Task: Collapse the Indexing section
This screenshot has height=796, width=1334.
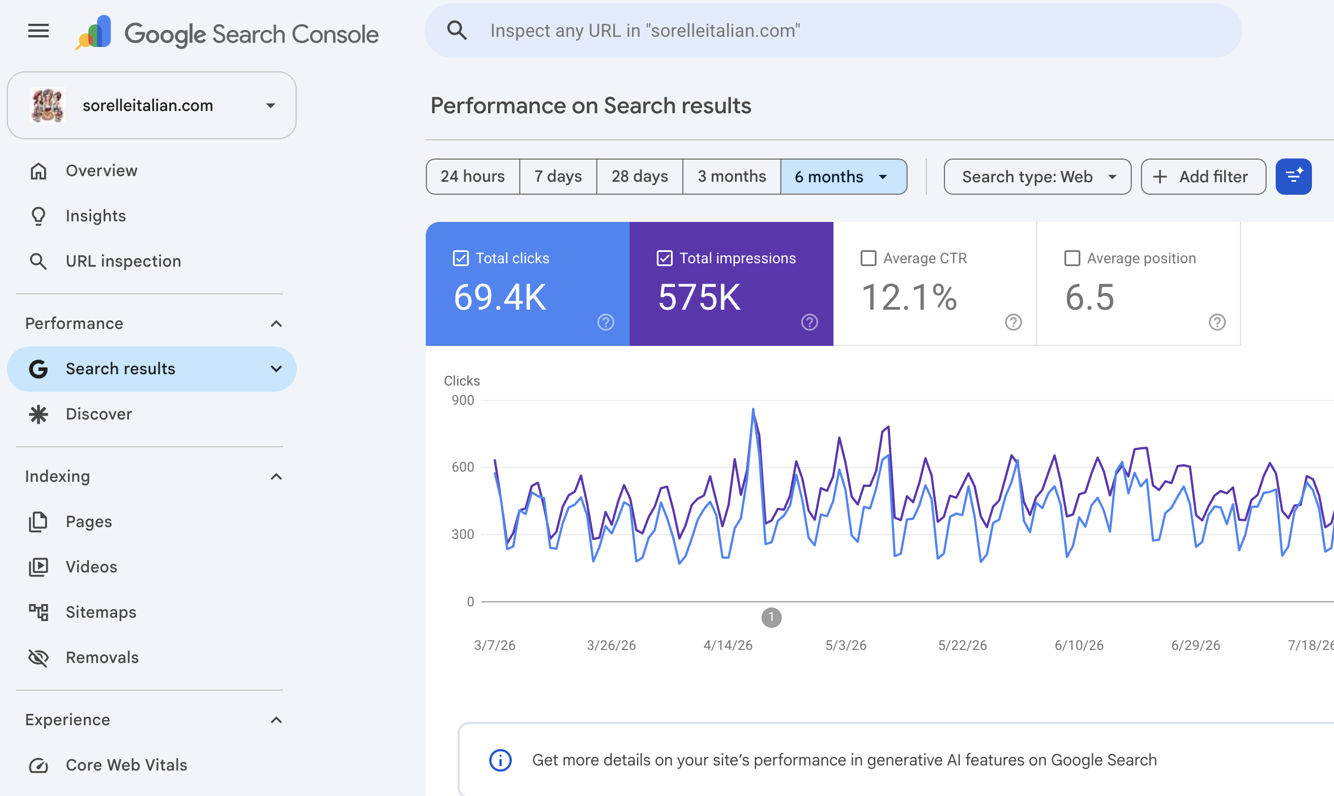Action: pos(276,477)
